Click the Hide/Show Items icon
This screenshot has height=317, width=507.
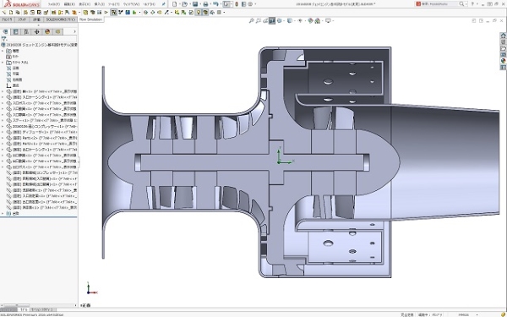(300, 20)
